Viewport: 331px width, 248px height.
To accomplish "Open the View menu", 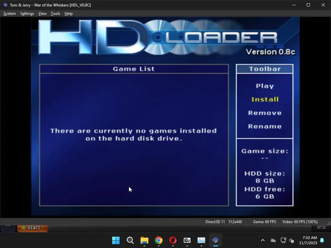I will point(42,14).
